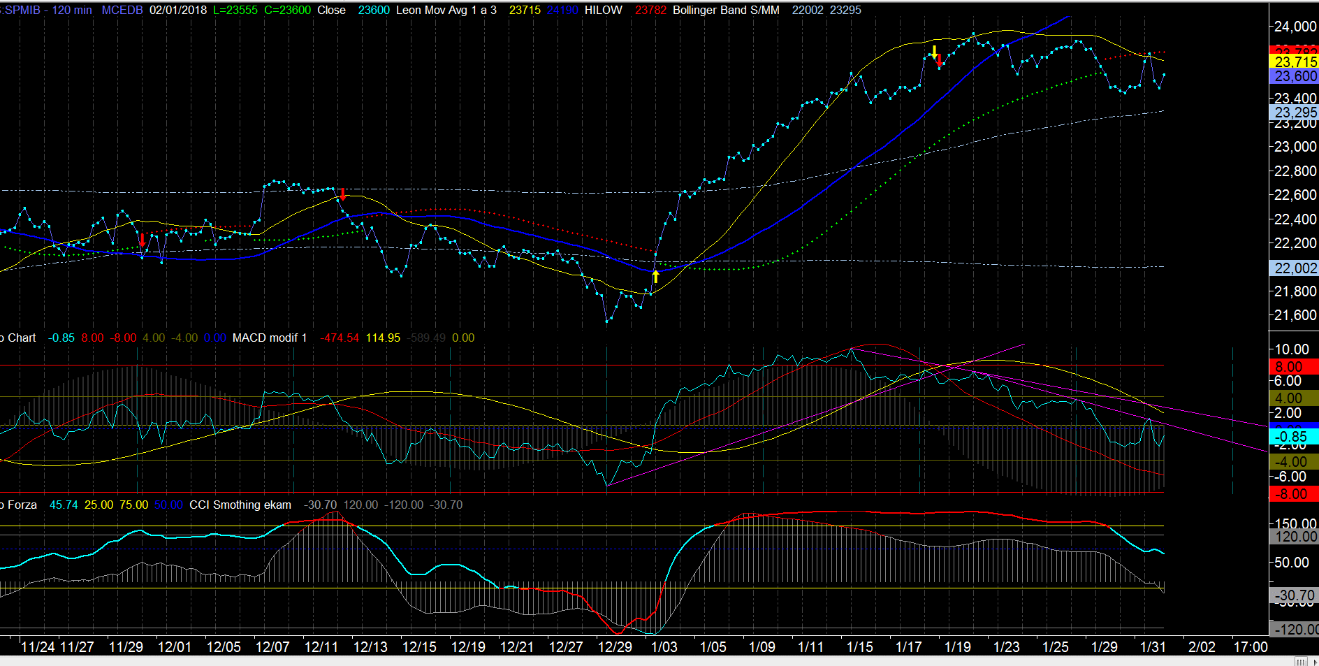
Task: Click the yellow down-arrow signal near 1/19
Action: [934, 52]
